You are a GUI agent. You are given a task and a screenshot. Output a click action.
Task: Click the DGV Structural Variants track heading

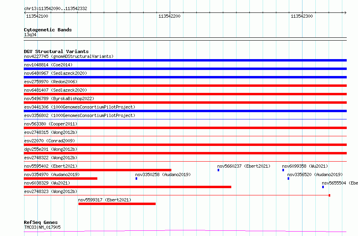click(56, 51)
